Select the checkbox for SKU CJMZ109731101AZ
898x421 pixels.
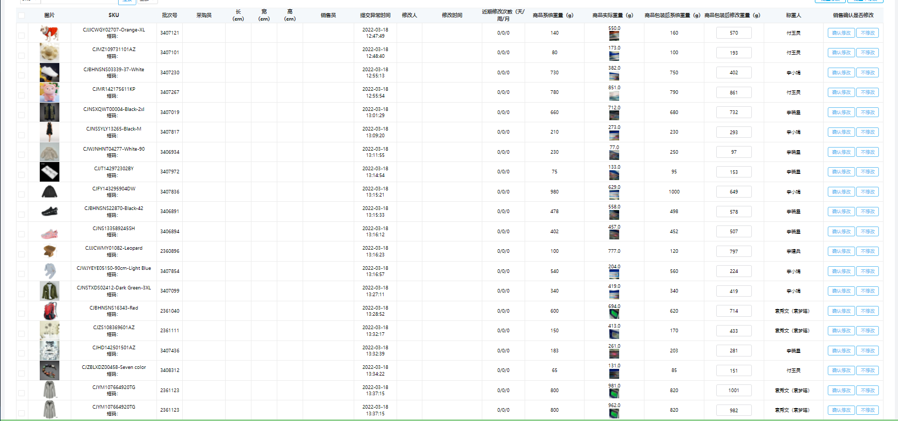(x=21, y=55)
